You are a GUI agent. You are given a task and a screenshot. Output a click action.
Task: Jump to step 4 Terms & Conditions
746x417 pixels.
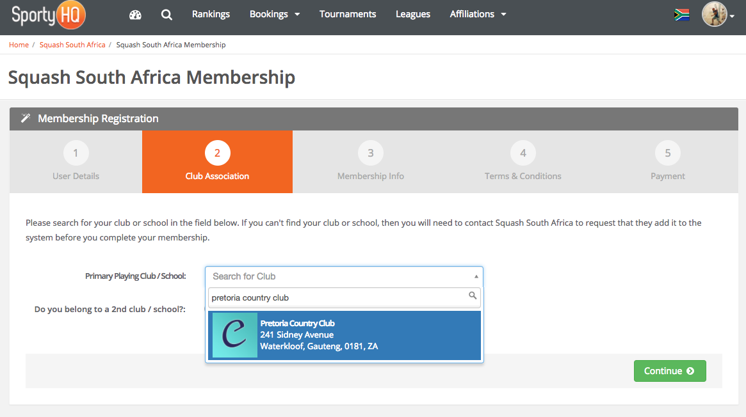(x=523, y=162)
